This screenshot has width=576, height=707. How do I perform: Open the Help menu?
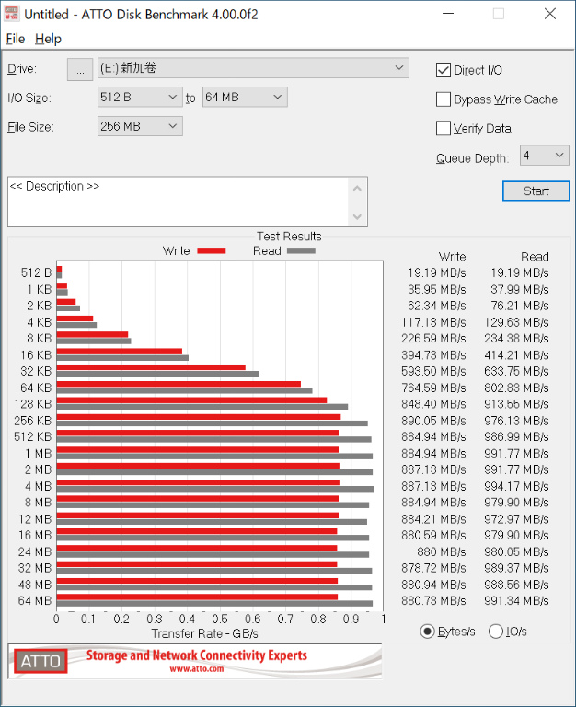pyautogui.click(x=48, y=39)
